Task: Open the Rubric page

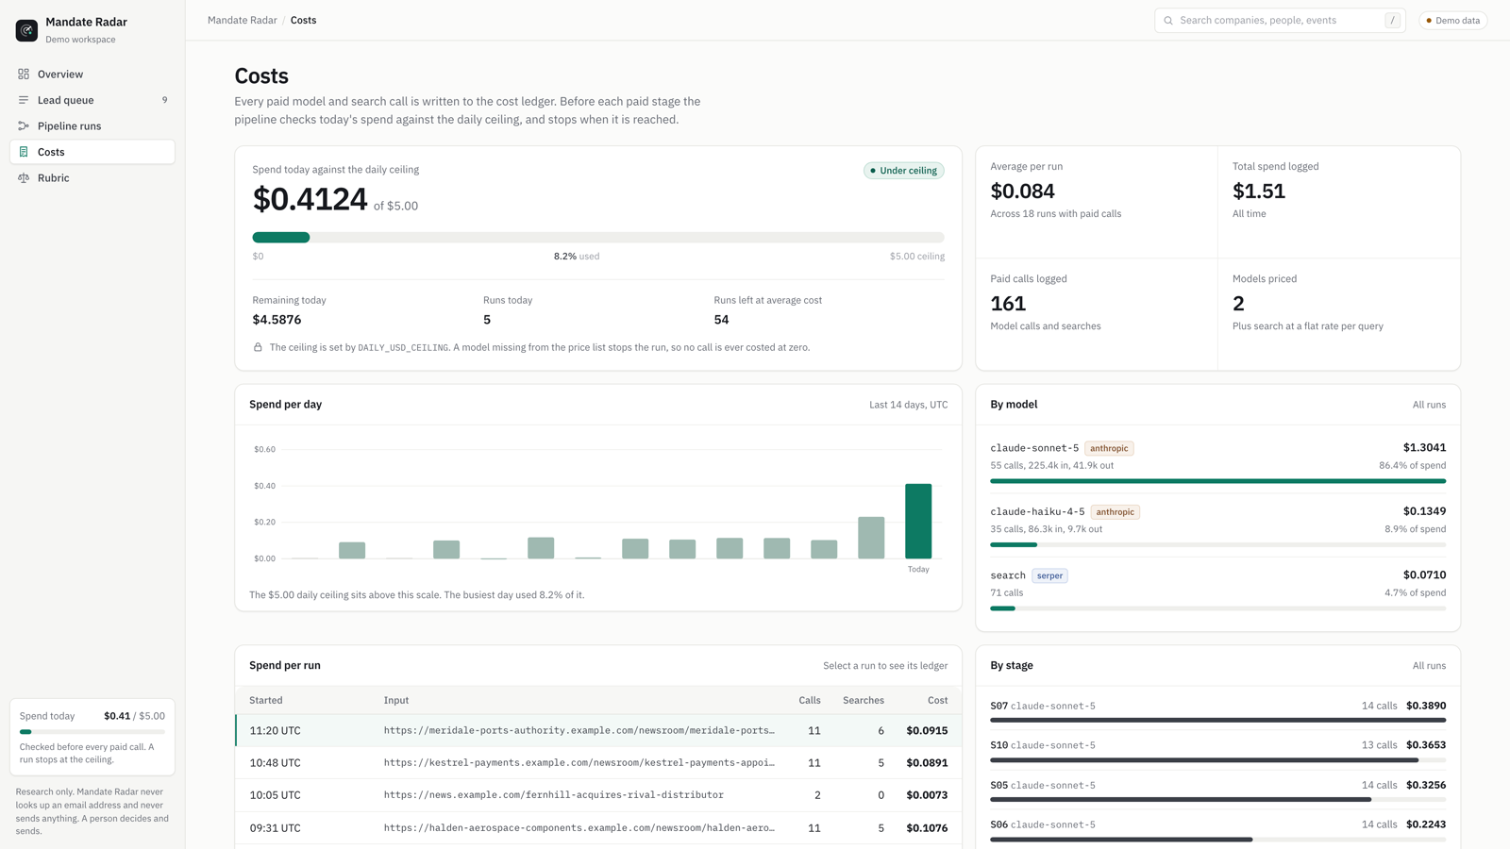Action: point(92,177)
